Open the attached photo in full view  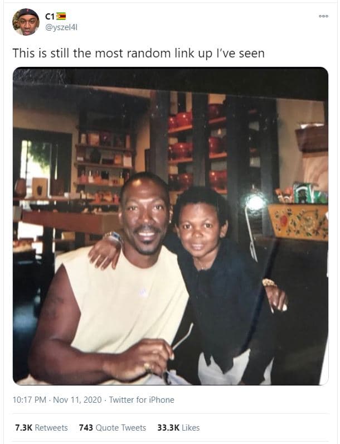click(x=171, y=226)
